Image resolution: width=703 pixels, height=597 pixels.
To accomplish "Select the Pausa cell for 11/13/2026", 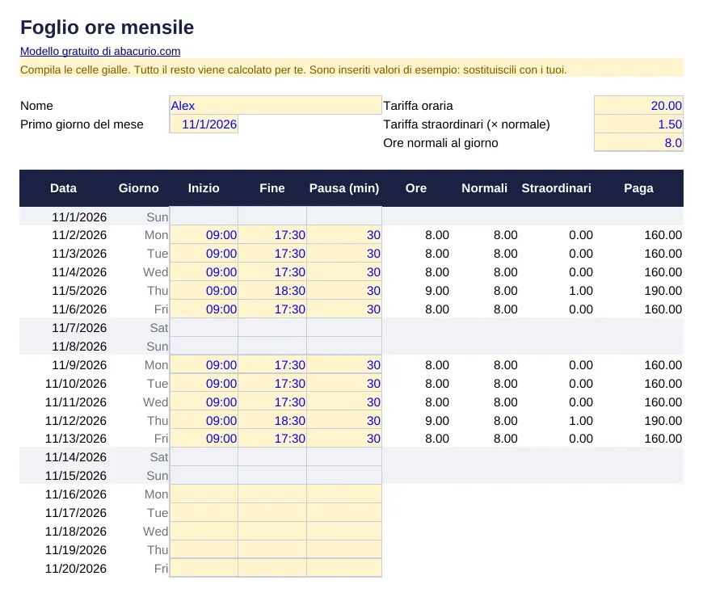I will coord(344,439).
